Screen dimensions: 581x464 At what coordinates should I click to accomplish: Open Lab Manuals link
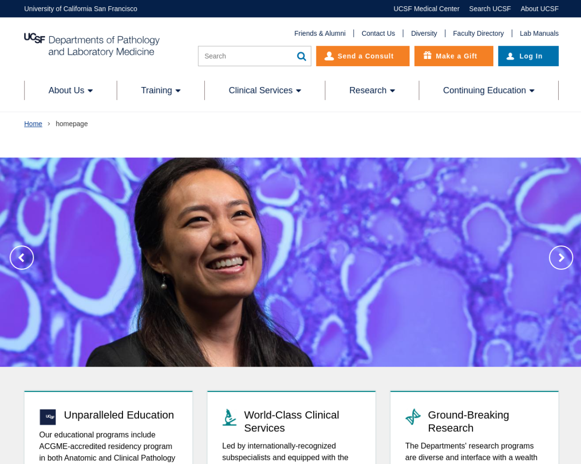[539, 34]
